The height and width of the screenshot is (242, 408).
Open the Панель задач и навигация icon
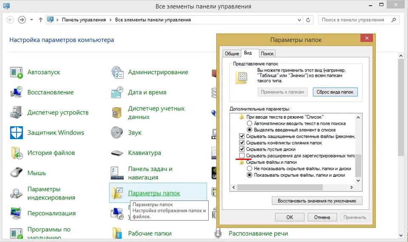click(x=117, y=173)
